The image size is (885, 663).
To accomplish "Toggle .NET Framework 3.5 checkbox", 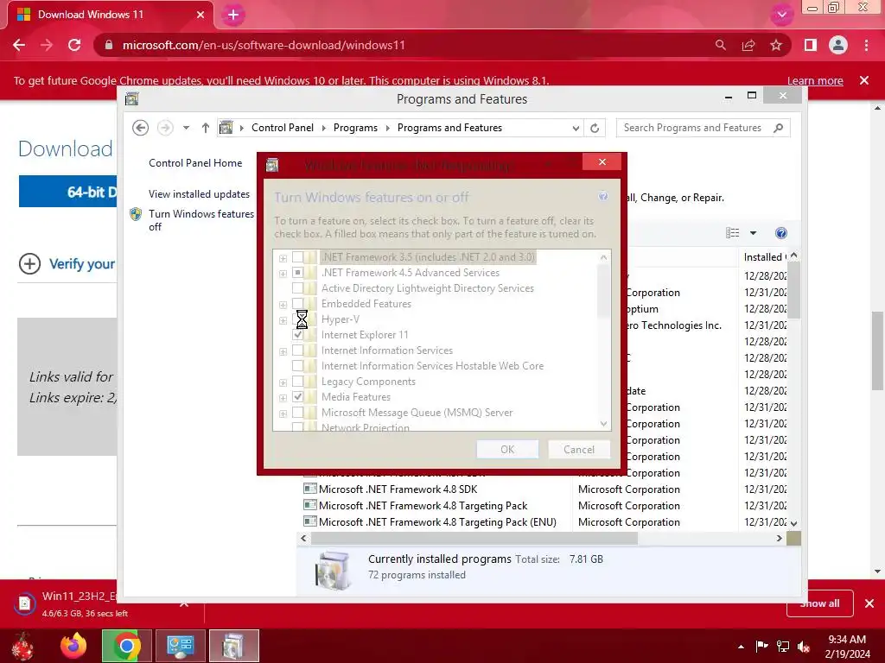I will [x=297, y=257].
